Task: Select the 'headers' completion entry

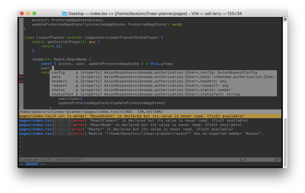Action: point(163,81)
